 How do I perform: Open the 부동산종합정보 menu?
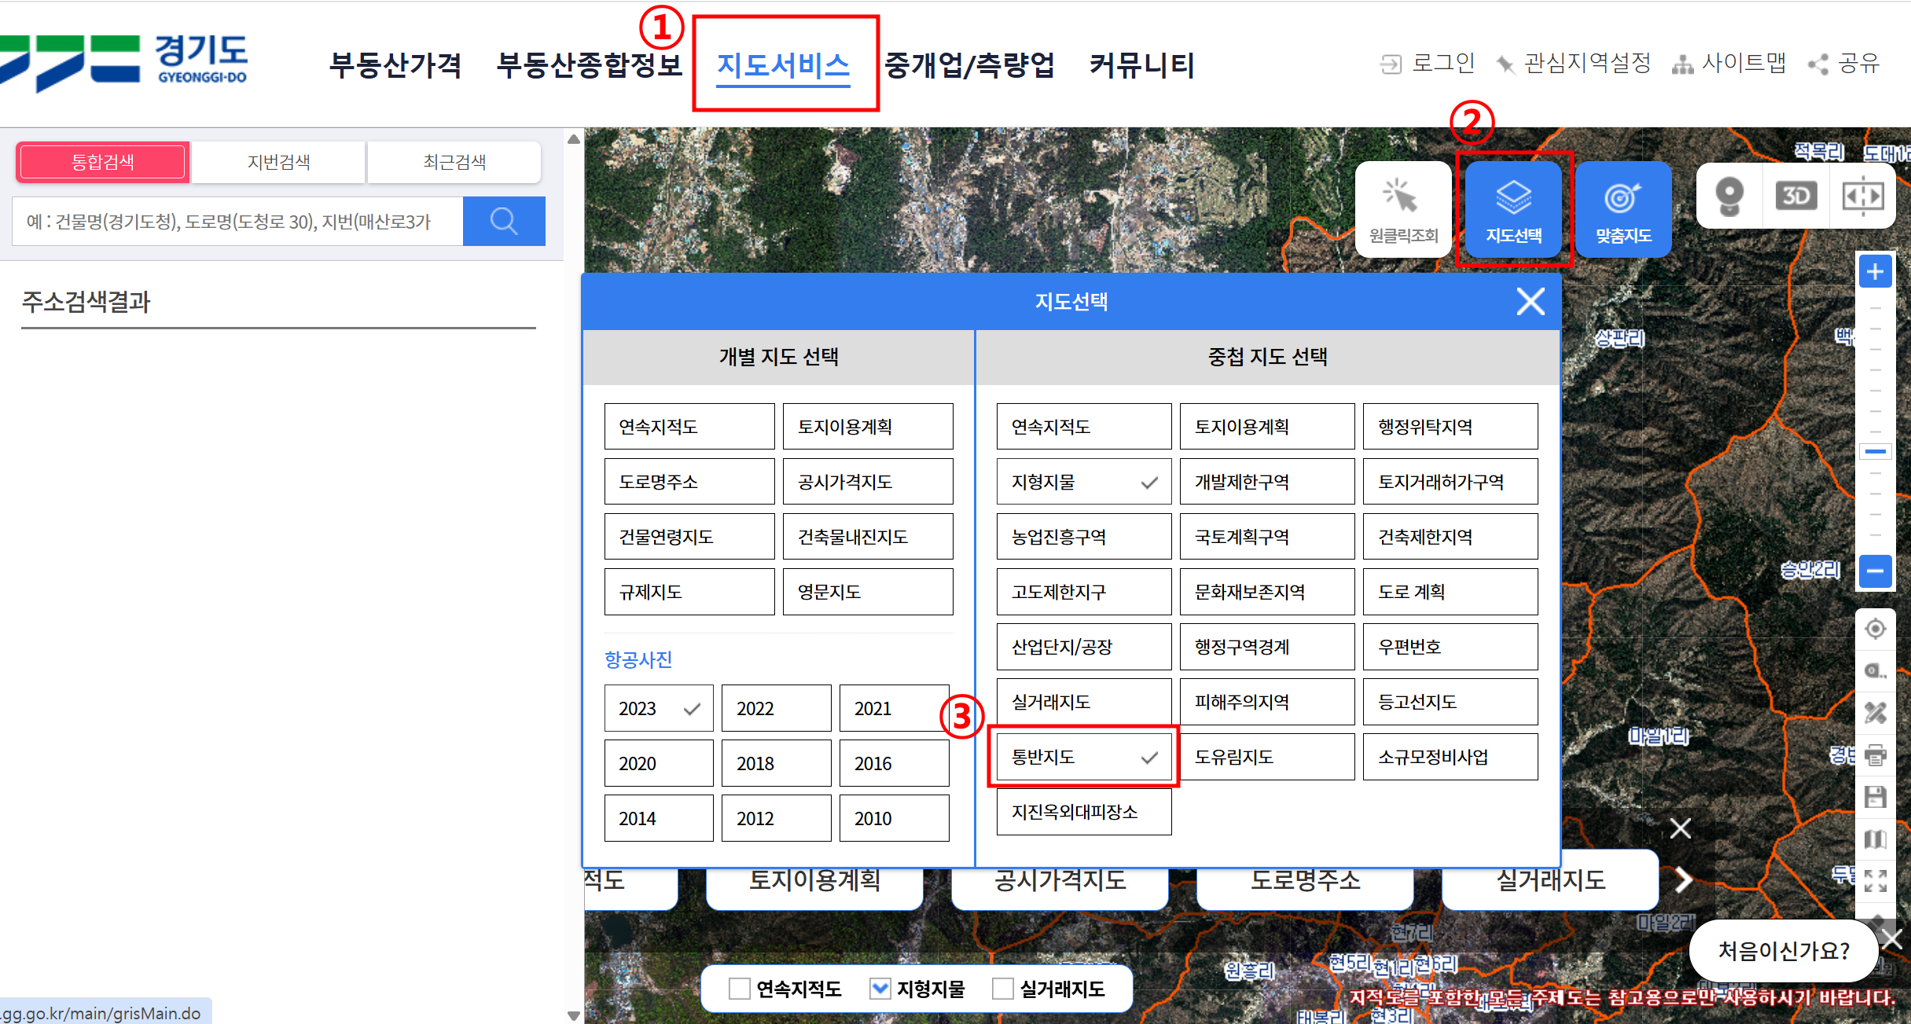(x=589, y=64)
